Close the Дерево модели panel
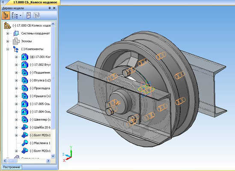Viewport: 235px width, 171px height. [x=54, y=8]
